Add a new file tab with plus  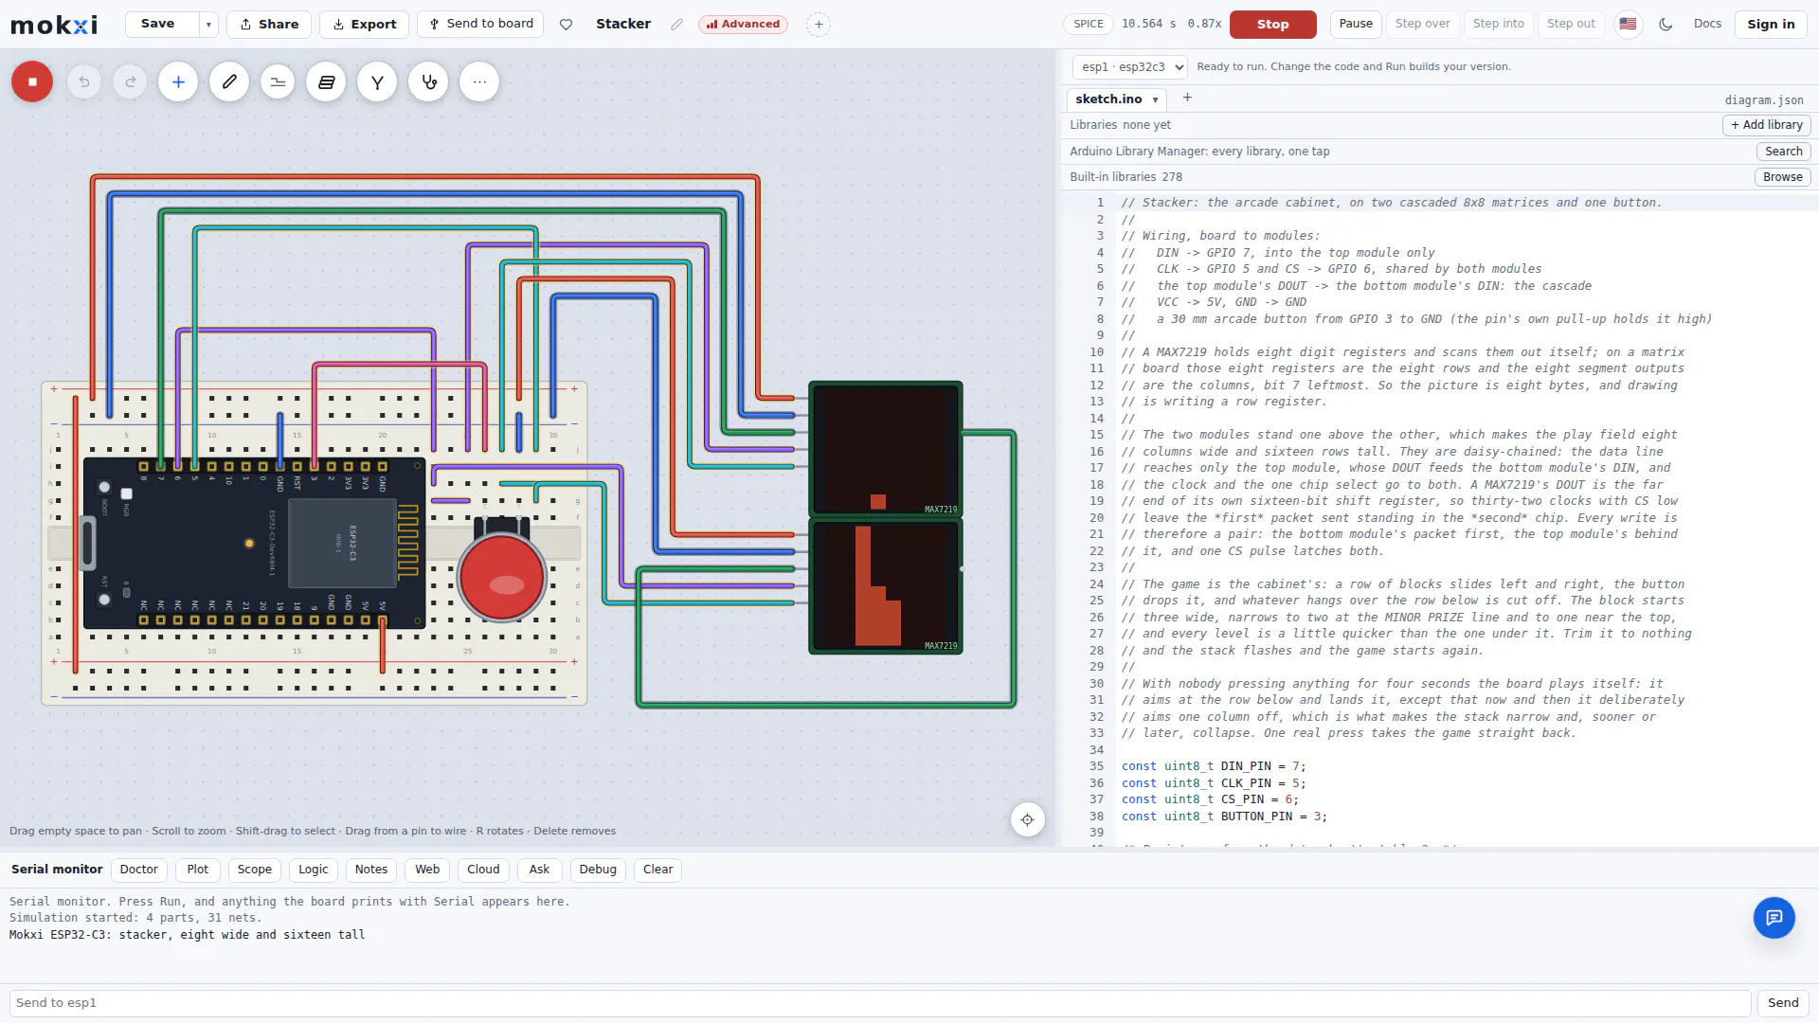pyautogui.click(x=1187, y=98)
